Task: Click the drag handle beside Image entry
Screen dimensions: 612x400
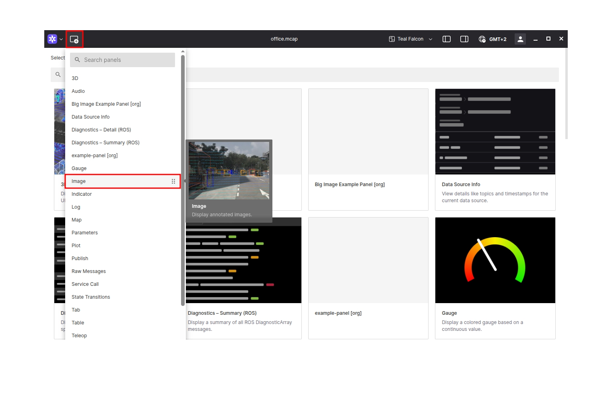Action: click(x=173, y=181)
